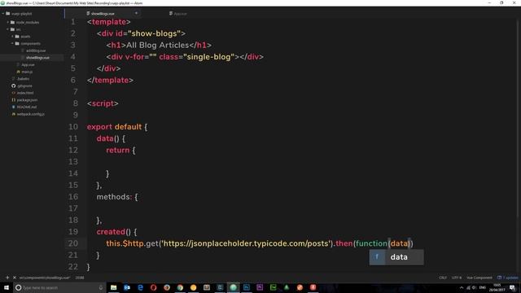Place cursor on 'All Blog Articles' heading text
The height and width of the screenshot is (293, 521).
point(157,46)
